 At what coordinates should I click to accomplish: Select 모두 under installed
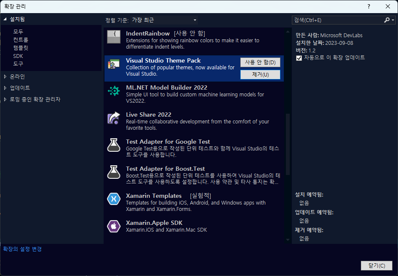pyautogui.click(x=18, y=31)
